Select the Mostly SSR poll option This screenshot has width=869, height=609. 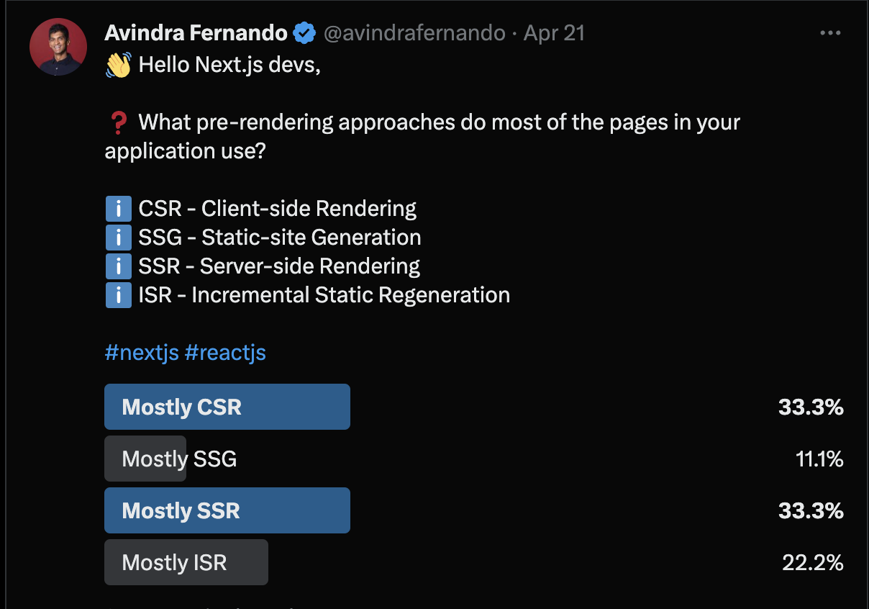pyautogui.click(x=227, y=510)
